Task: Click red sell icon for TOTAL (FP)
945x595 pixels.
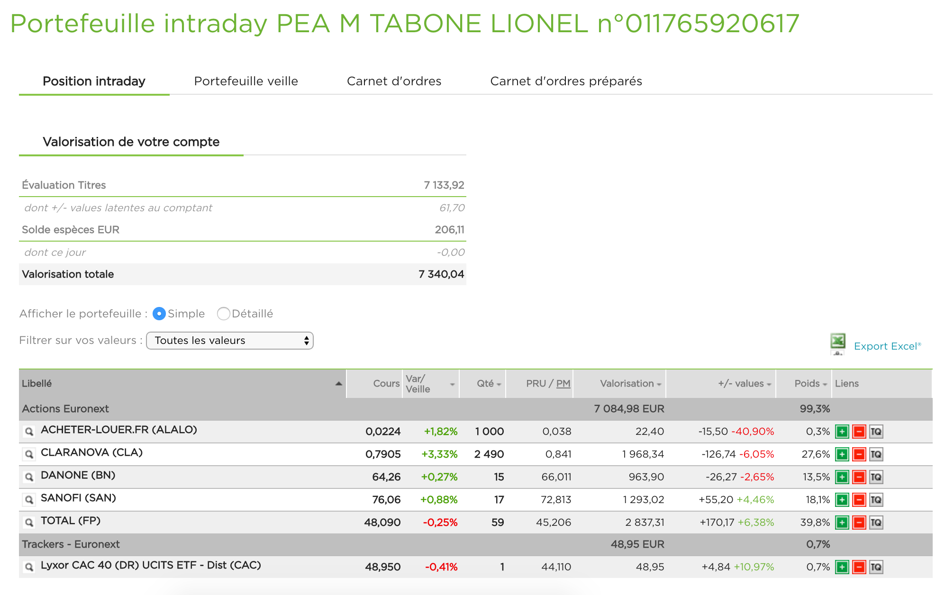Action: click(x=859, y=523)
